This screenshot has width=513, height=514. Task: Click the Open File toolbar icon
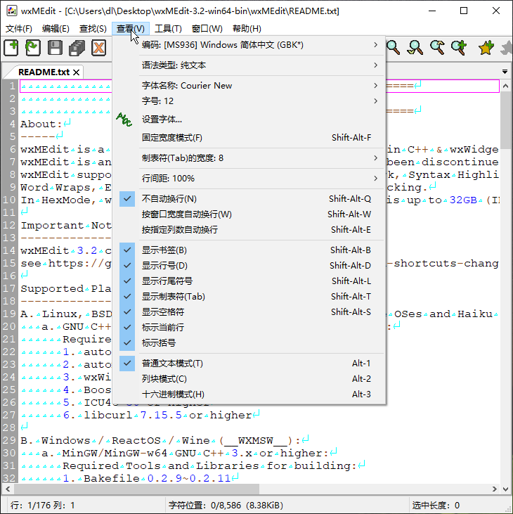33,48
